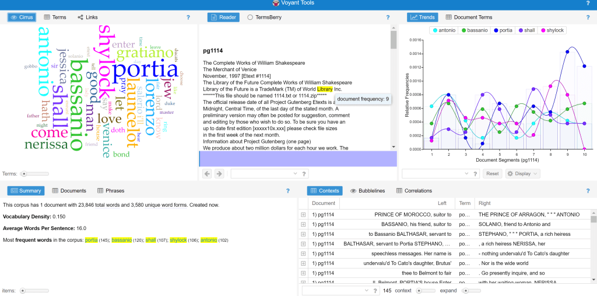Sort by the Right column header
597x296 pixels.
[532, 203]
